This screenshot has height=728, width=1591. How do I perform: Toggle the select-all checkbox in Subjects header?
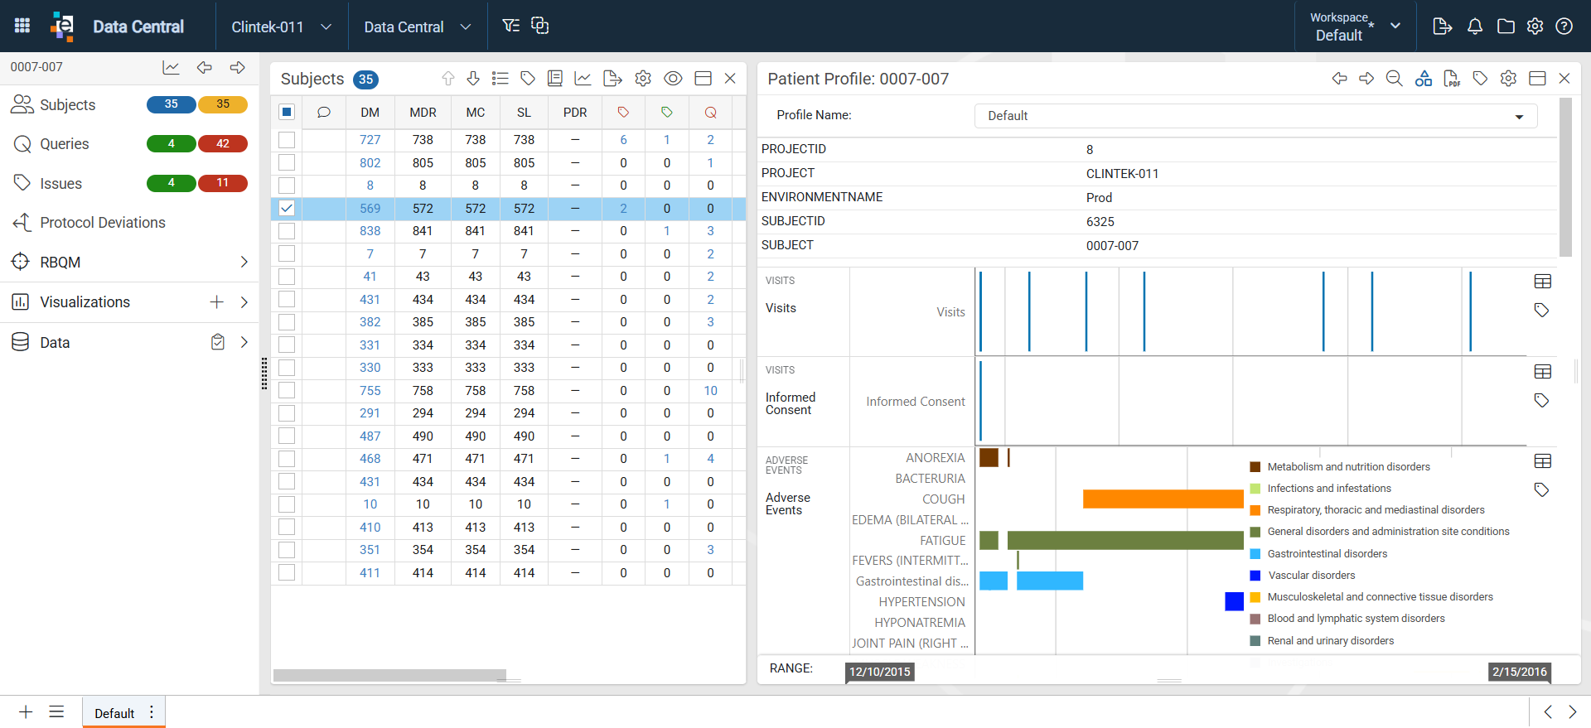click(x=287, y=112)
